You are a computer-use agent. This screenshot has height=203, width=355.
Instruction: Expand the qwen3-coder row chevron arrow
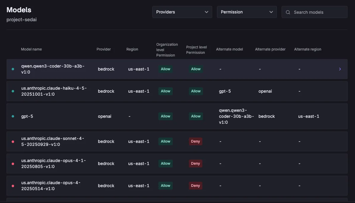click(x=340, y=69)
